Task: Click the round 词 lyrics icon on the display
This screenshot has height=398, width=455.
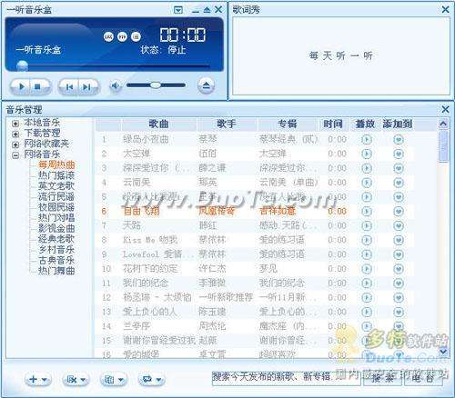Action: tap(108, 36)
